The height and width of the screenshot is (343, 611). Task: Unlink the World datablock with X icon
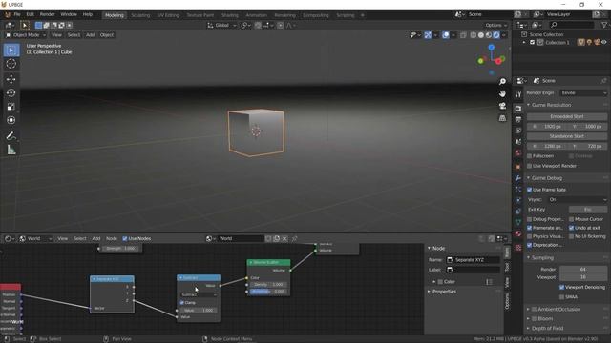coord(284,239)
